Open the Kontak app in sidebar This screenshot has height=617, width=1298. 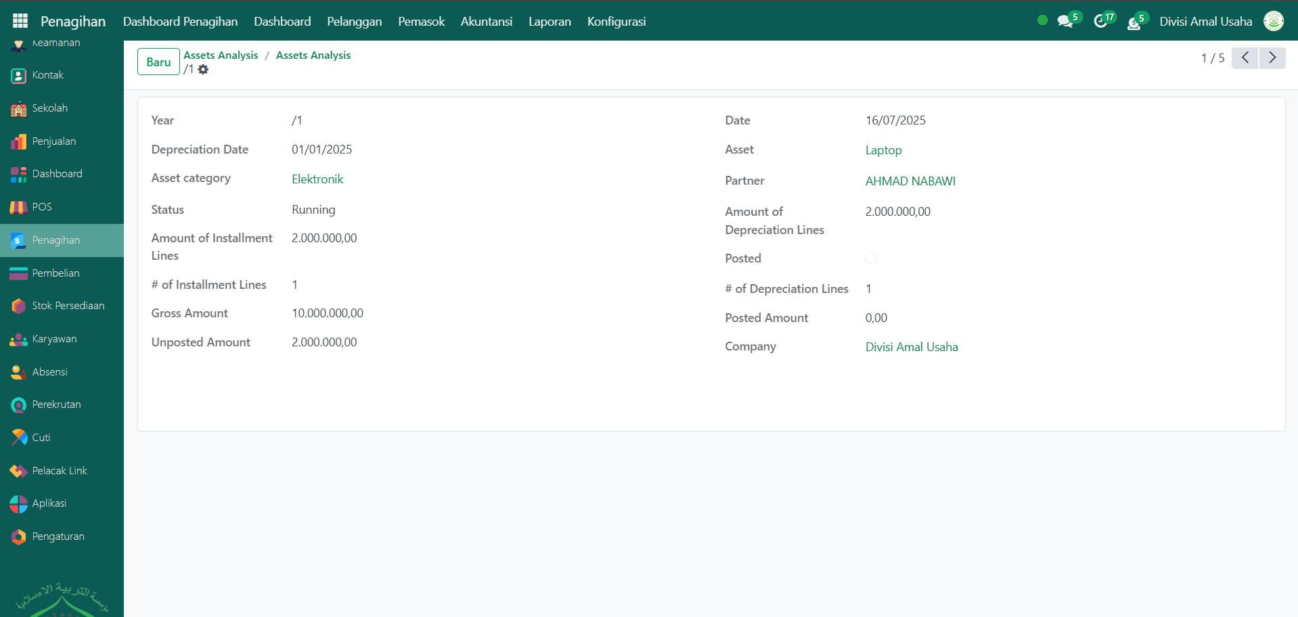click(x=47, y=75)
